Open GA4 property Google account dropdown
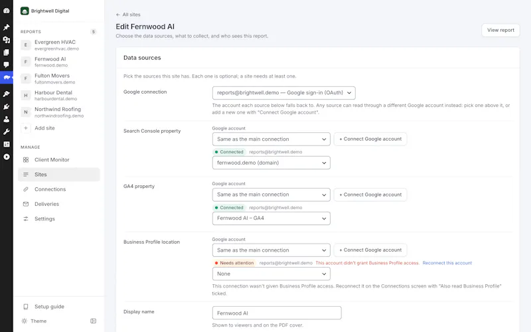 coord(271,195)
